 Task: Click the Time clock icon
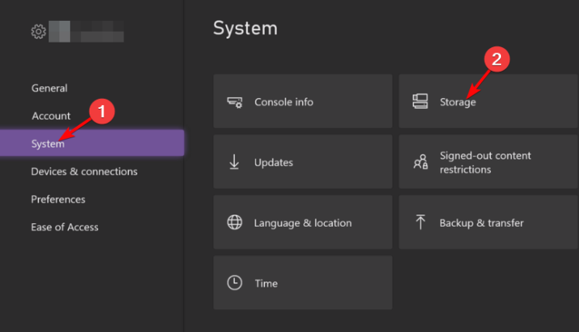point(235,283)
